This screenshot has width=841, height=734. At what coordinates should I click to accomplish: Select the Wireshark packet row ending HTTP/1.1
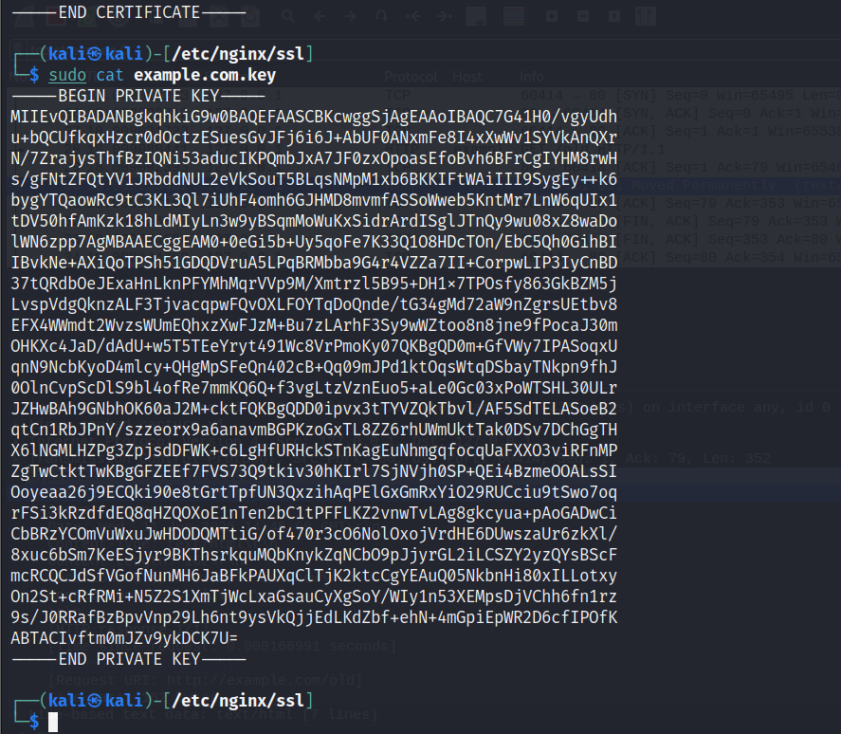pos(425,149)
